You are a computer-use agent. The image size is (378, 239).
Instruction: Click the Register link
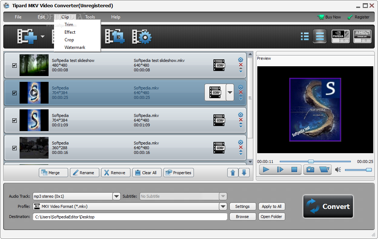point(358,17)
